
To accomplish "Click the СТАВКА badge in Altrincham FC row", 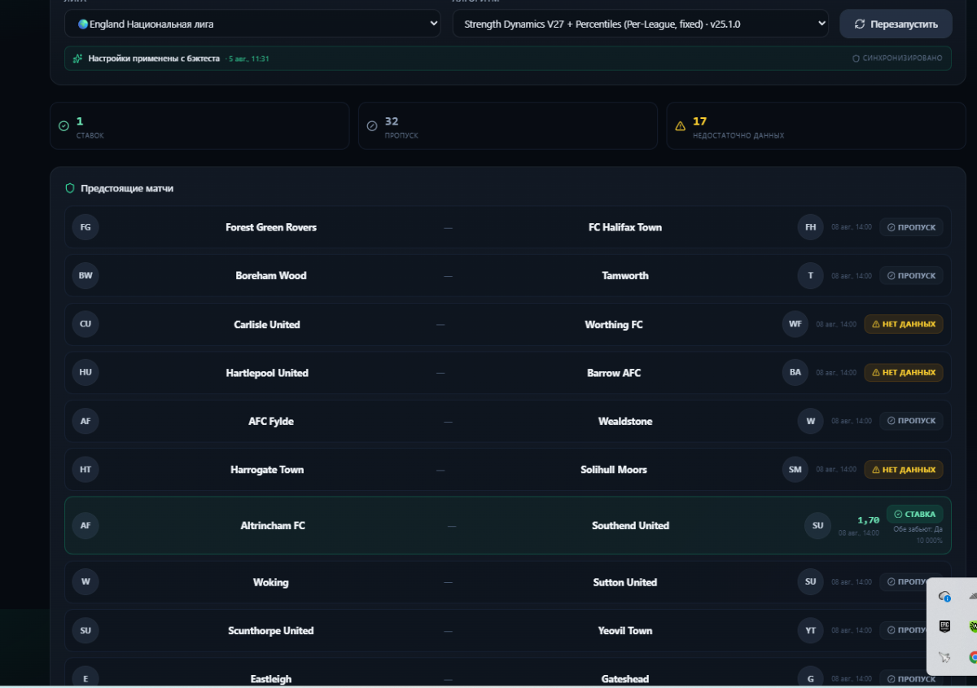I will (x=915, y=514).
